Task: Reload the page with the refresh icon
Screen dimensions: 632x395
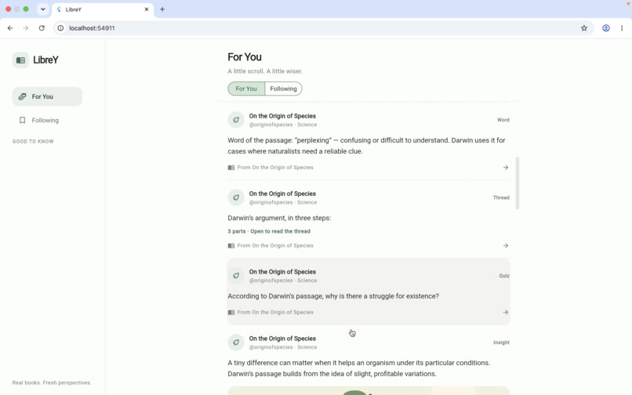Action: click(42, 28)
